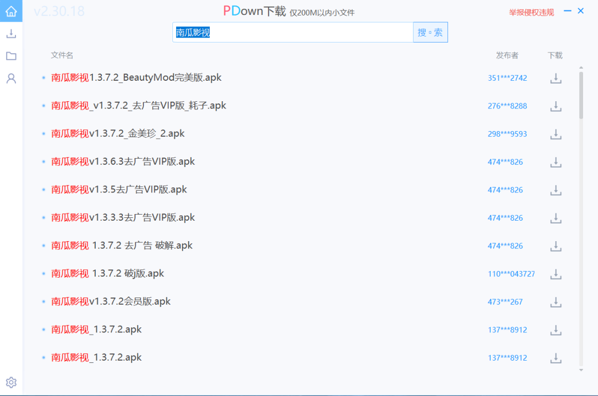Download 南瓜影视1.3.7.2_BeautyMod完美版.apk
The height and width of the screenshot is (396, 598).
point(556,78)
